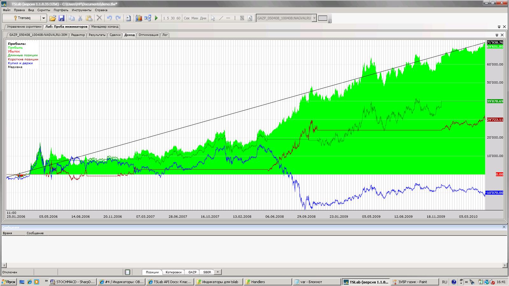Screen dimensions: 509x286
Task: Select the pointer cursor tool
Action: coord(213,18)
